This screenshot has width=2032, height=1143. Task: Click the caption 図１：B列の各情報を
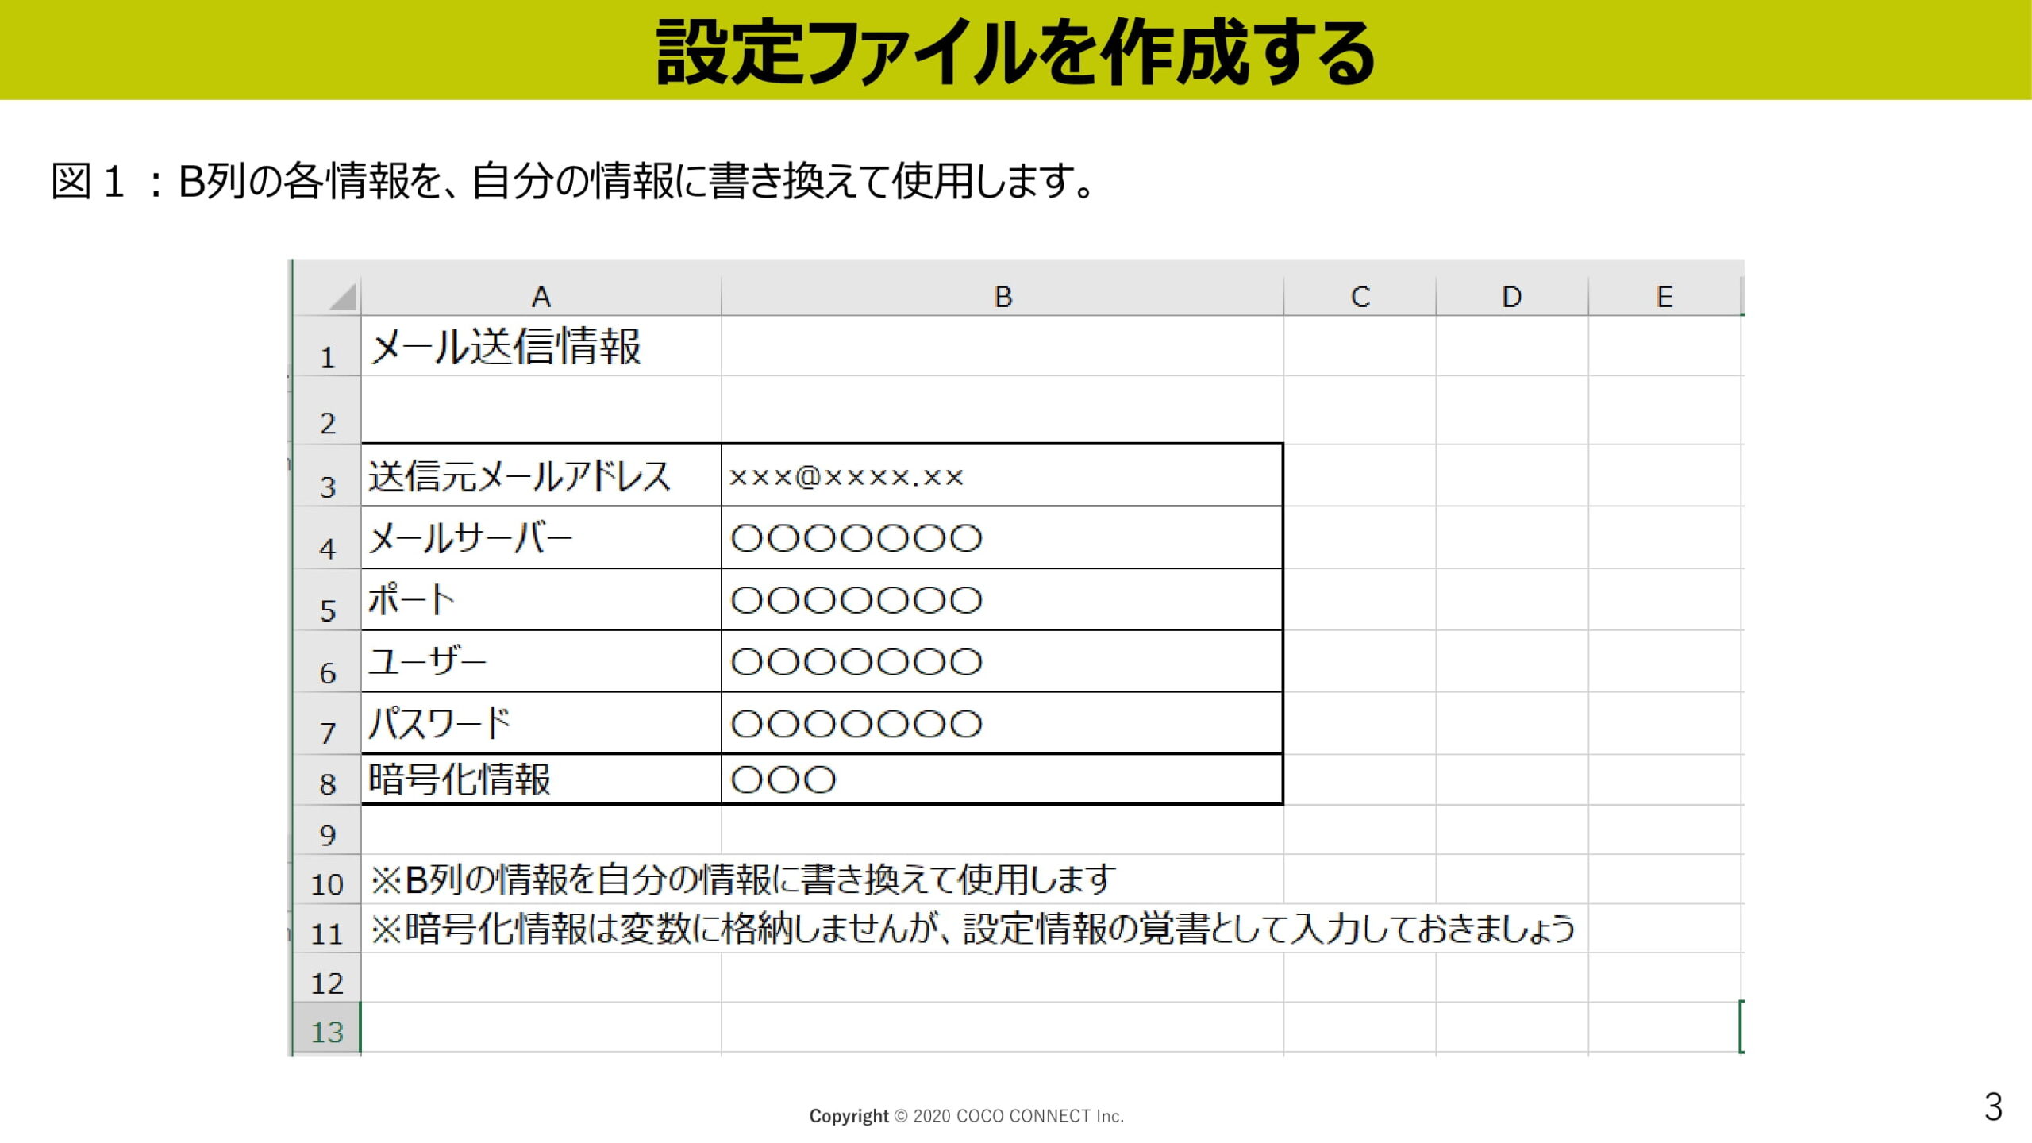[x=574, y=181]
